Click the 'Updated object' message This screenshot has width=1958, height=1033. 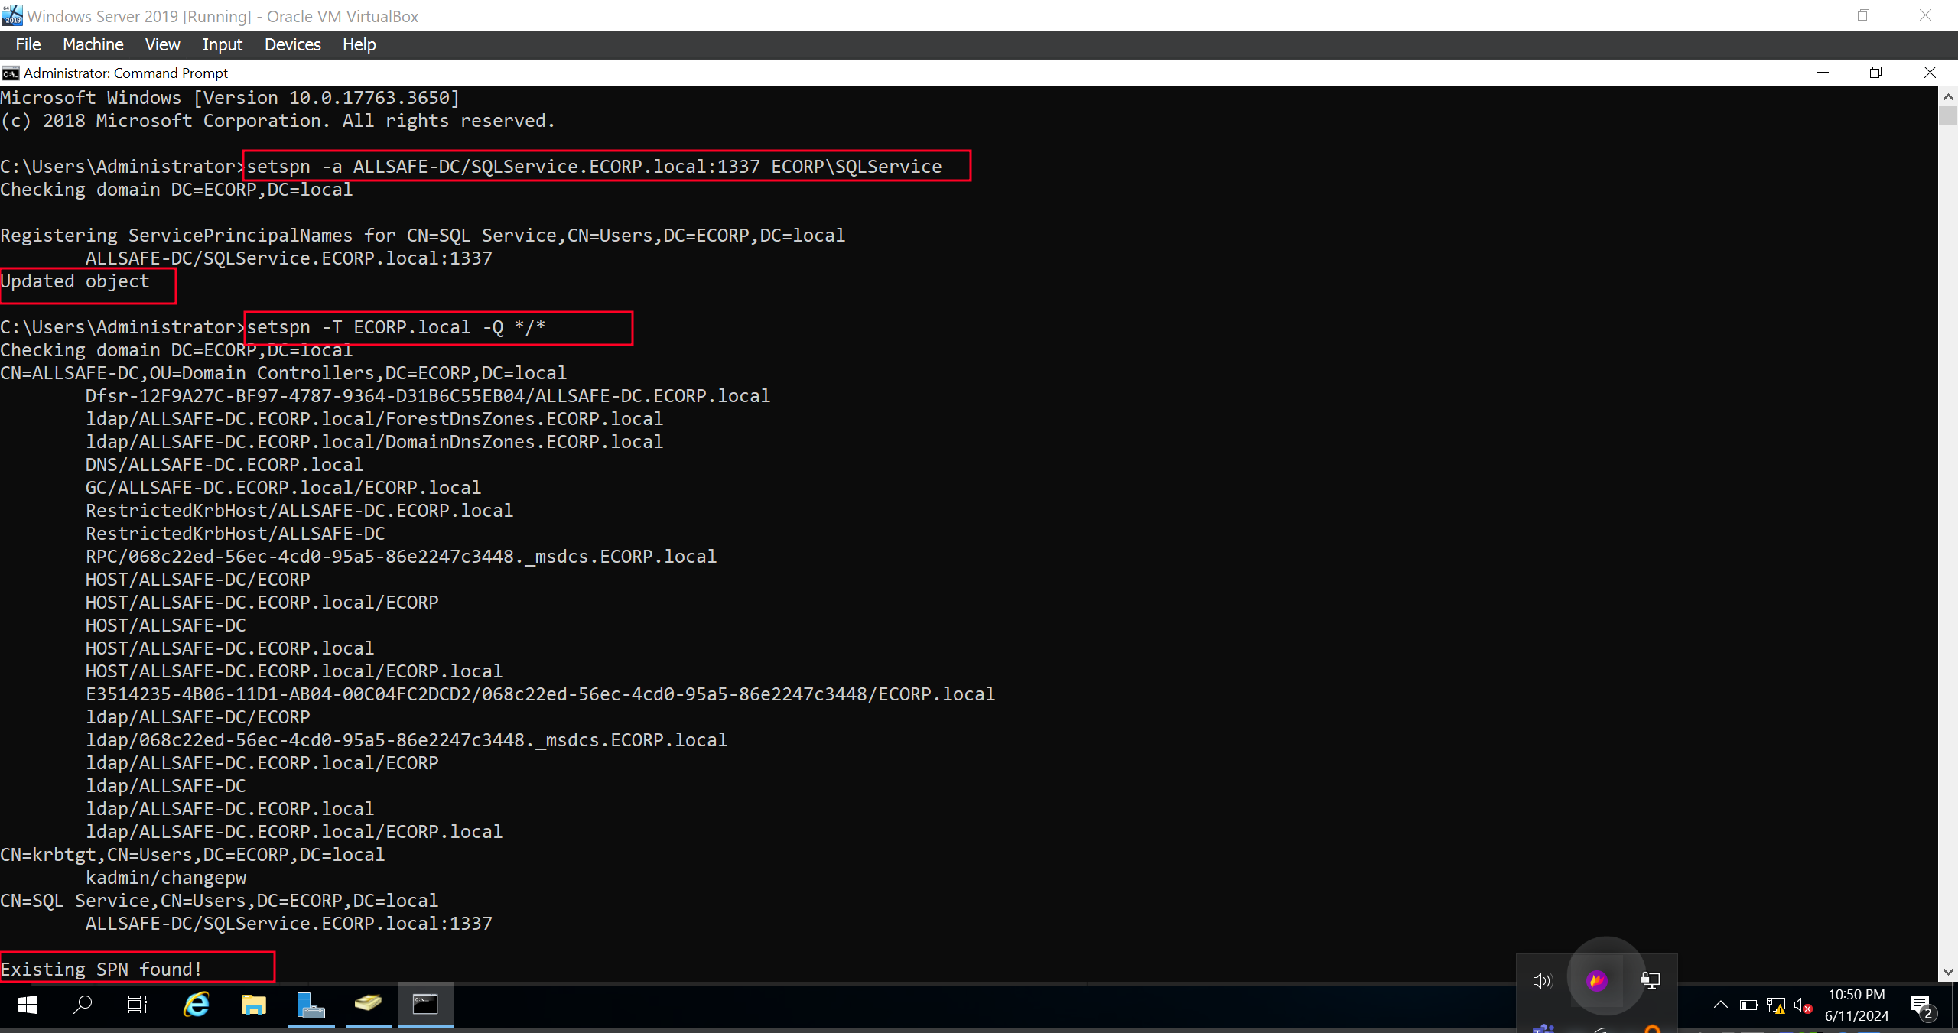click(75, 281)
